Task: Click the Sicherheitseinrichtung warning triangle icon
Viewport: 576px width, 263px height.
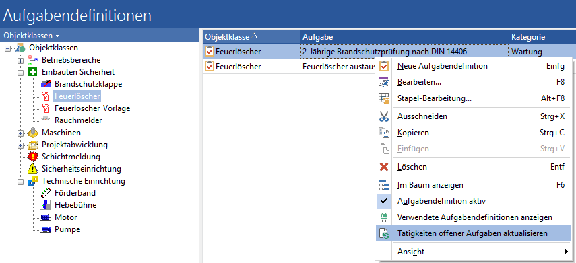Action: (33, 169)
